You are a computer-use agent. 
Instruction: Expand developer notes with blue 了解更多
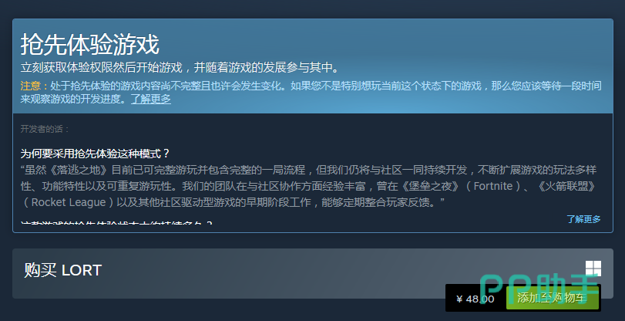pos(583,219)
